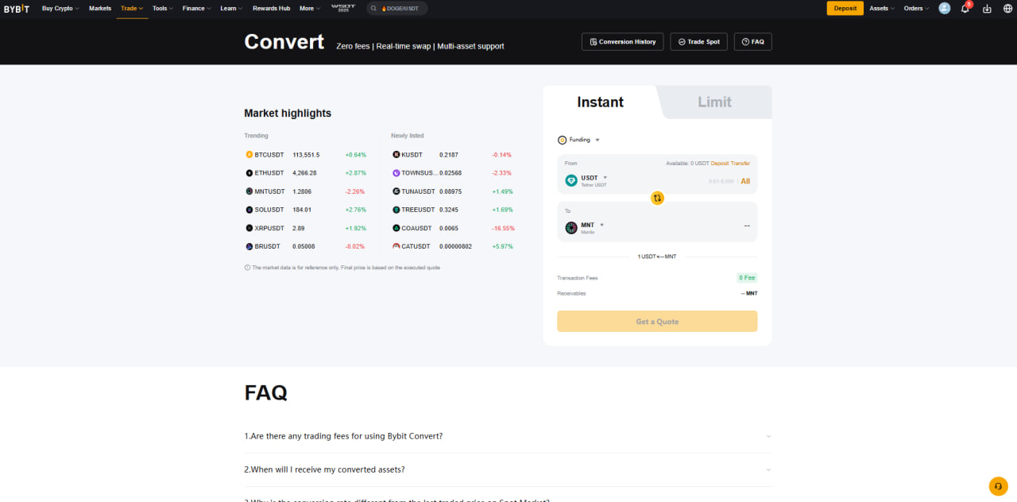Select All available balance
Screen dimensions: 1017x502
745,181
